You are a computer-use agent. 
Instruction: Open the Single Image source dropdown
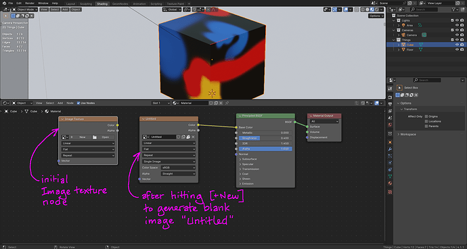(169, 162)
